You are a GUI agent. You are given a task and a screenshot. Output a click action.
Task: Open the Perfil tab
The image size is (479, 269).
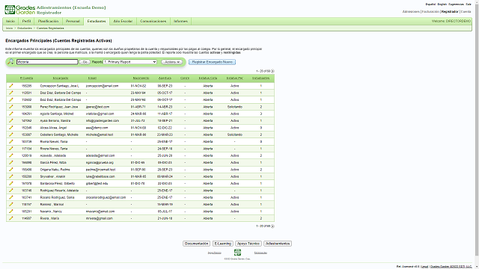pos(27,22)
